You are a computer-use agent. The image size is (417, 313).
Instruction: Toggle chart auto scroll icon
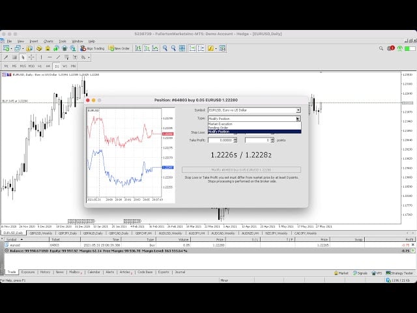point(192,48)
